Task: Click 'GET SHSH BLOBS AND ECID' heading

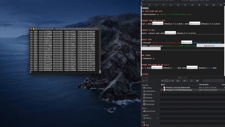Action: (152, 11)
